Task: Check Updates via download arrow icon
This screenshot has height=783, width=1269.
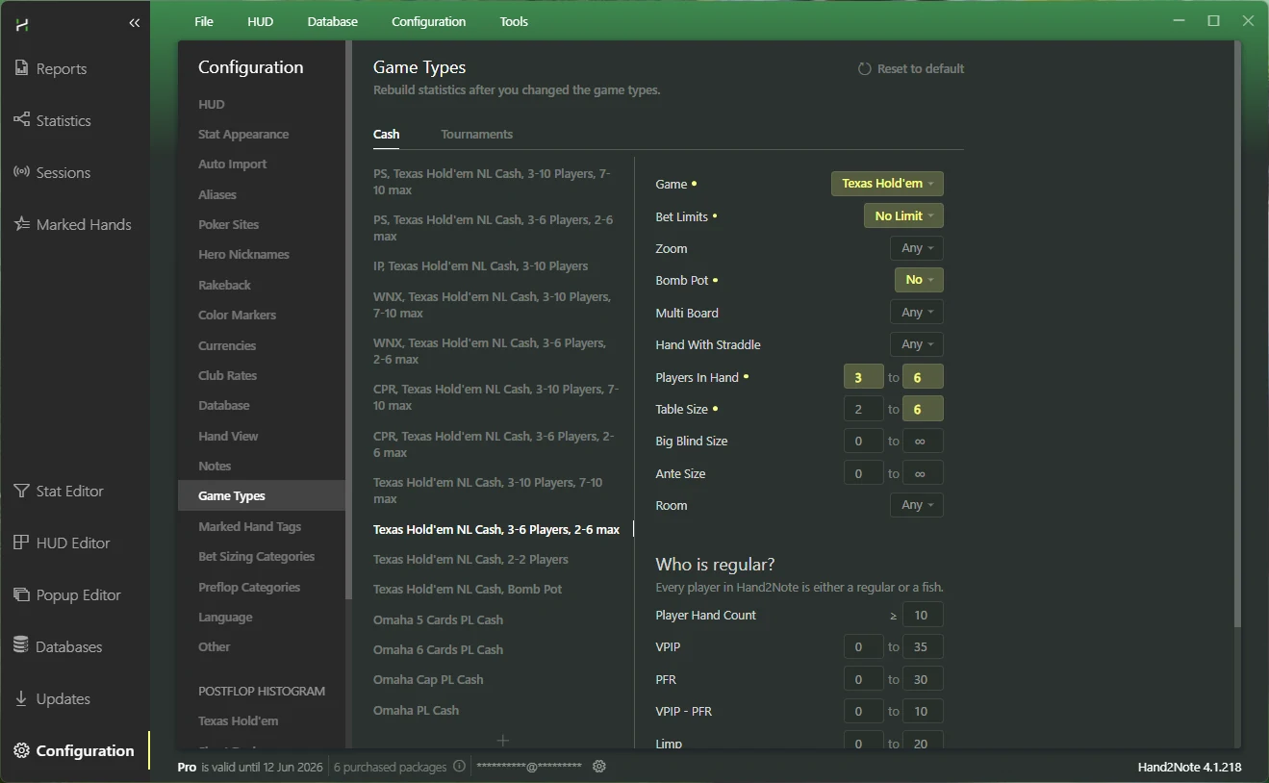Action: tap(21, 698)
